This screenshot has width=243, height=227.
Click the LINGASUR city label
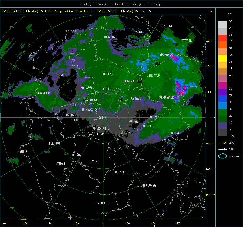point(153,76)
